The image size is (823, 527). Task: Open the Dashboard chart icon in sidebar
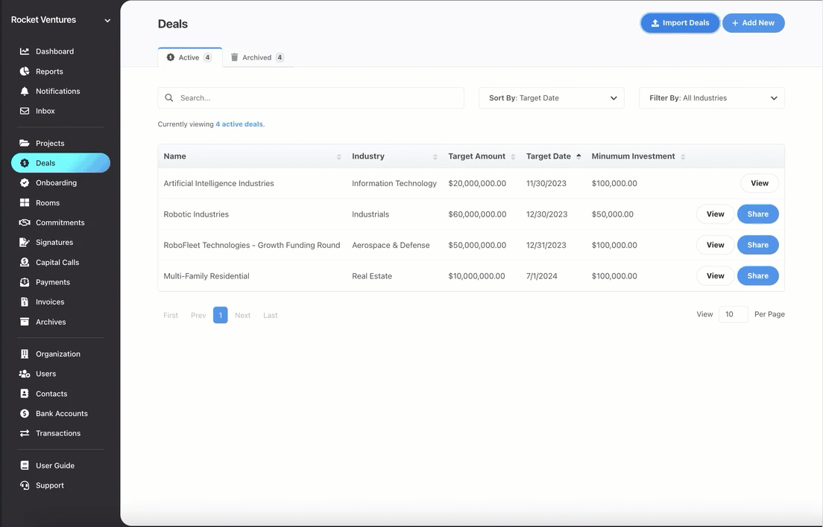24,51
